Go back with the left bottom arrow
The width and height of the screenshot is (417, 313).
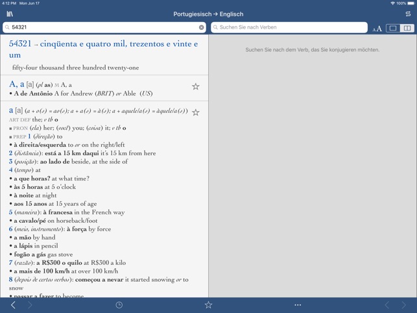[13, 305]
